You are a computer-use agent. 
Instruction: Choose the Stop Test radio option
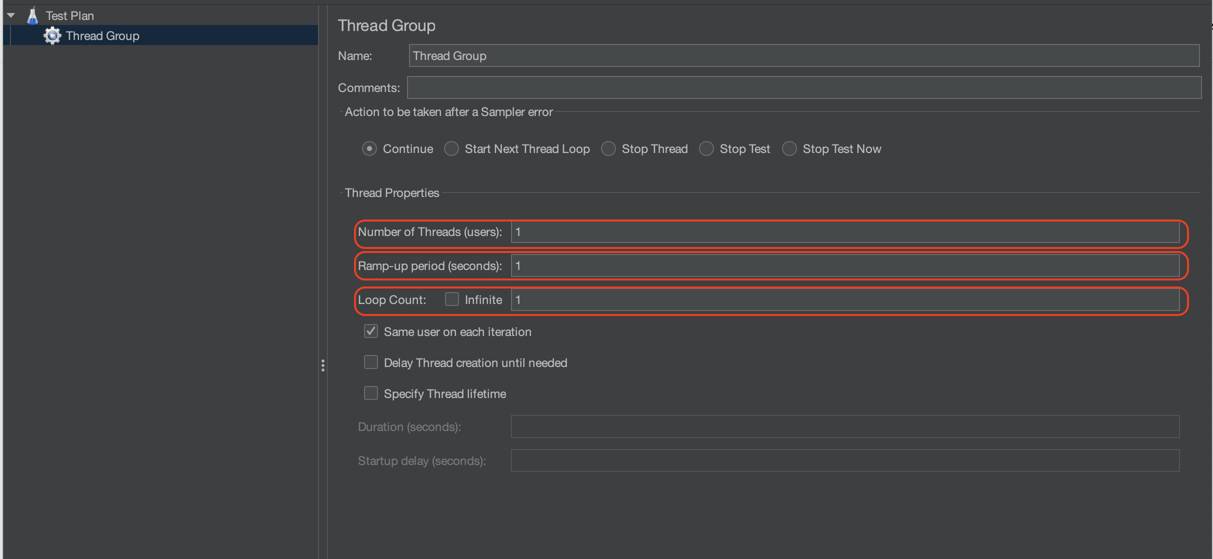click(x=706, y=149)
